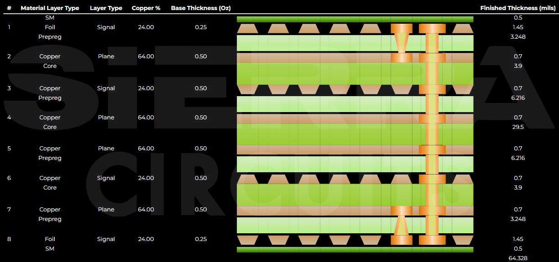
Task: Click finished thickness 3.9 below layer 6
Action: 518,188
